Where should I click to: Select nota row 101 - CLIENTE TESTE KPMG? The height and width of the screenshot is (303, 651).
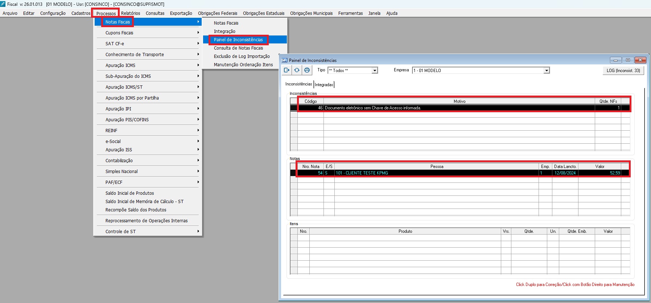(x=460, y=173)
